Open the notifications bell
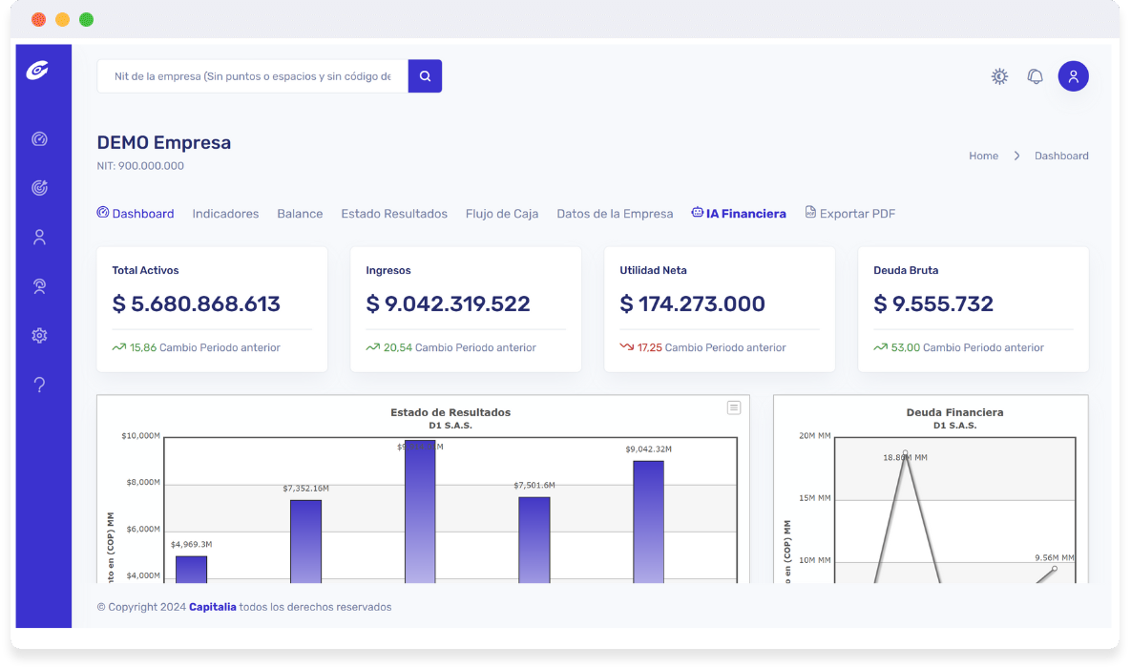 tap(1035, 76)
